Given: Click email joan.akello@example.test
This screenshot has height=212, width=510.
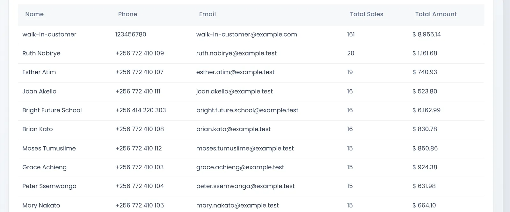Looking at the screenshot, I should [x=235, y=91].
